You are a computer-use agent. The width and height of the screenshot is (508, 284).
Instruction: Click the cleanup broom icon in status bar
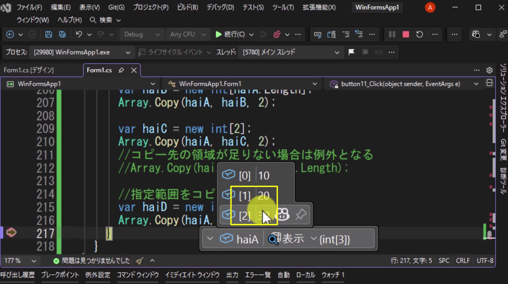point(139,261)
